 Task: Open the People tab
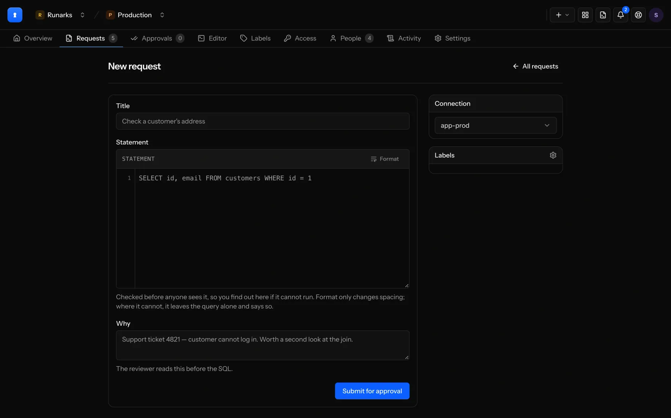point(352,38)
